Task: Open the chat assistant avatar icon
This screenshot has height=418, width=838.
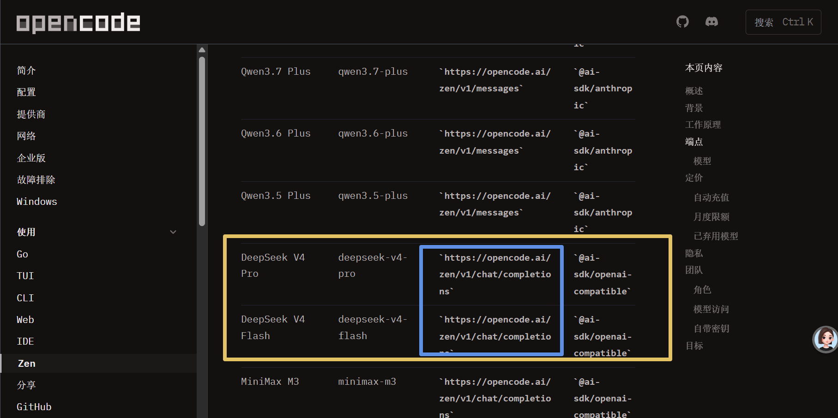Action: point(825,340)
